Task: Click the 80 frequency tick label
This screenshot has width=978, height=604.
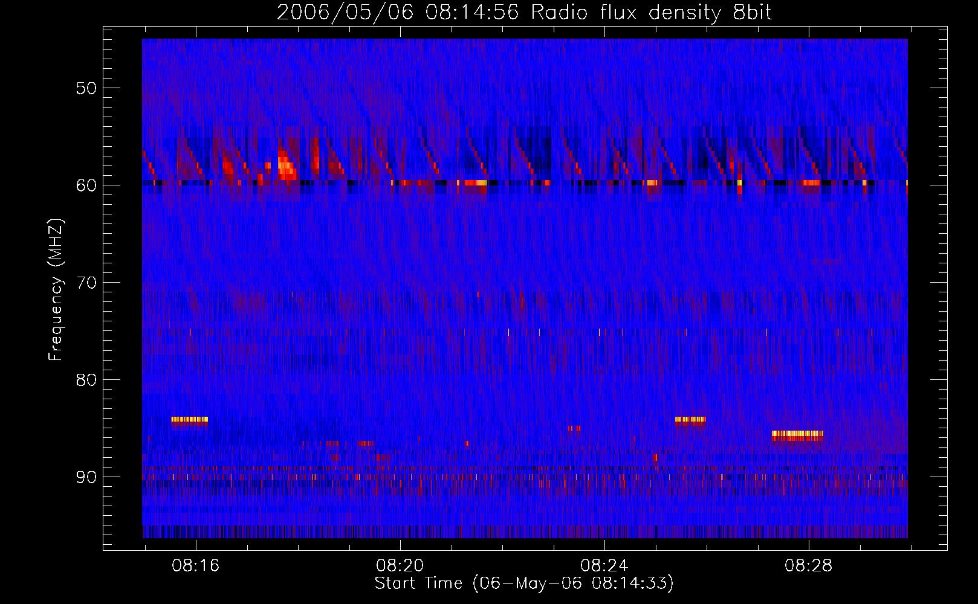Action: [x=86, y=380]
